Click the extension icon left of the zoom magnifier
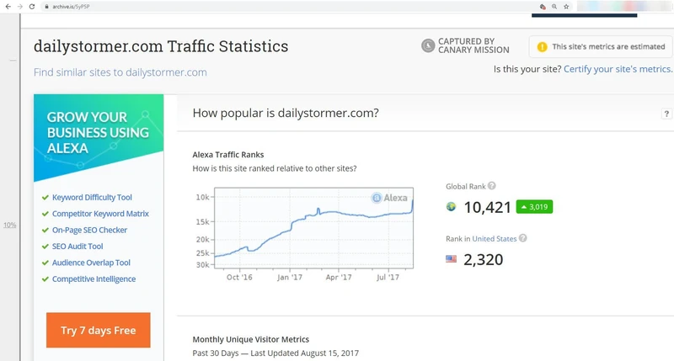Image resolution: width=674 pixels, height=361 pixels. pos(543,7)
